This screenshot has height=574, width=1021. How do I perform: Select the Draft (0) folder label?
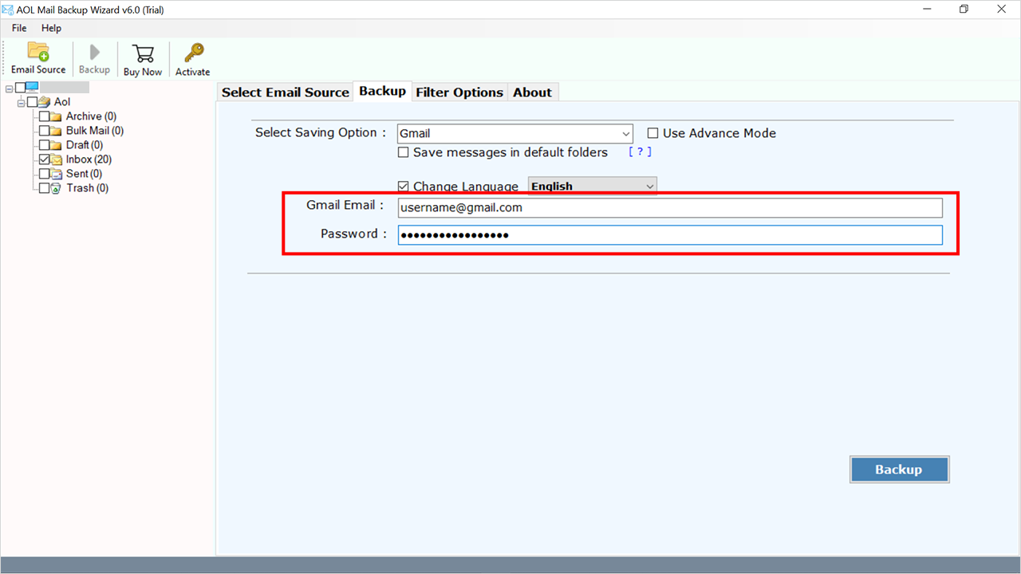pyautogui.click(x=85, y=145)
